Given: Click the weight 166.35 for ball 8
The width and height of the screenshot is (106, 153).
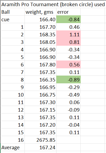Looking at the screenshot, I should point(40,80).
